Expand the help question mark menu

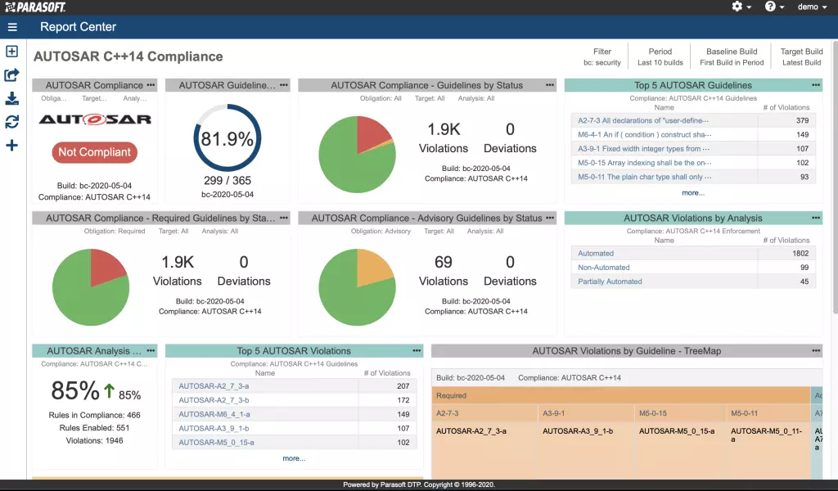point(774,7)
